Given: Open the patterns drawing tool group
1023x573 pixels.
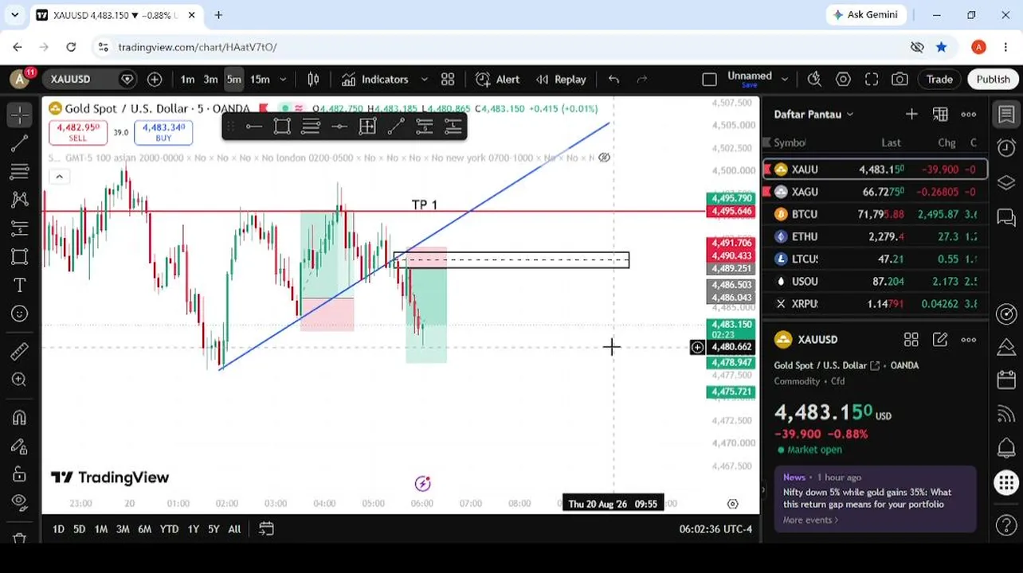Looking at the screenshot, I should (20, 200).
